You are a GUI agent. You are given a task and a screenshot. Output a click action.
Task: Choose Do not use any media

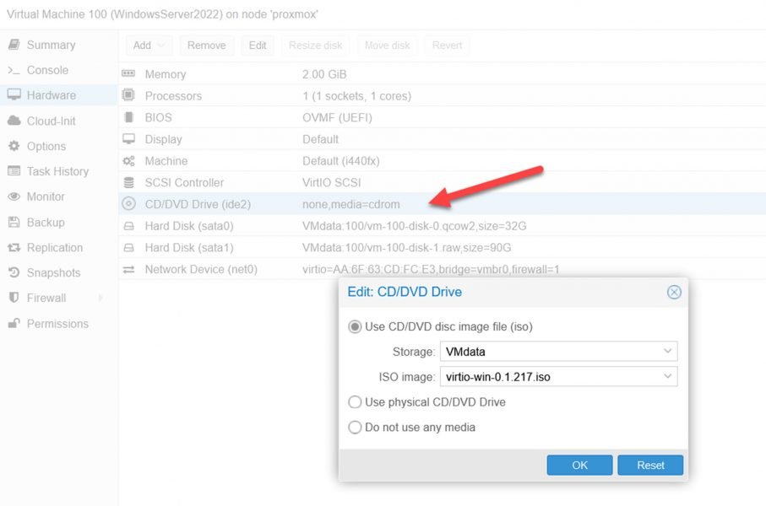pos(356,428)
